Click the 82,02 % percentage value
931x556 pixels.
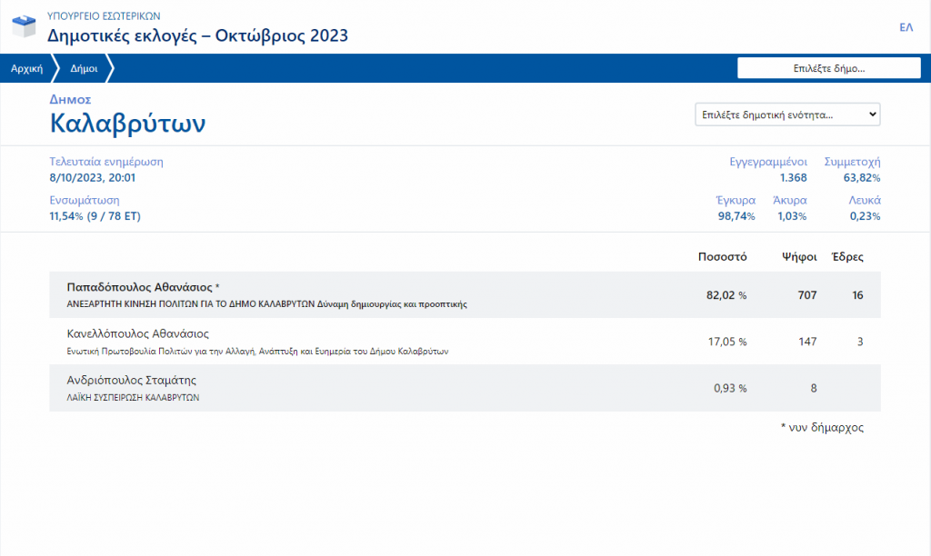[726, 295]
